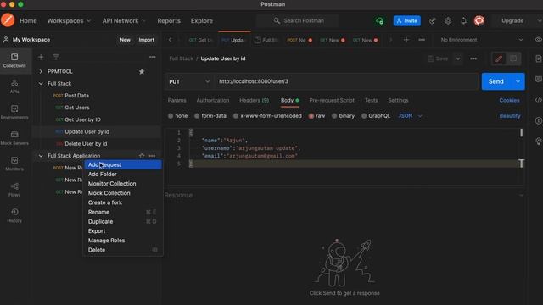The height and width of the screenshot is (305, 543).
Task: Open the Collections sidebar panel
Action: pyautogui.click(x=14, y=60)
